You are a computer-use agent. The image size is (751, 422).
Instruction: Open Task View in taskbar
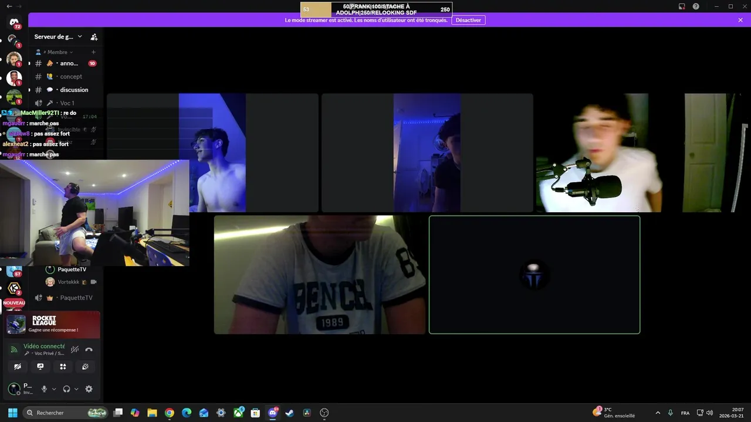click(118, 413)
